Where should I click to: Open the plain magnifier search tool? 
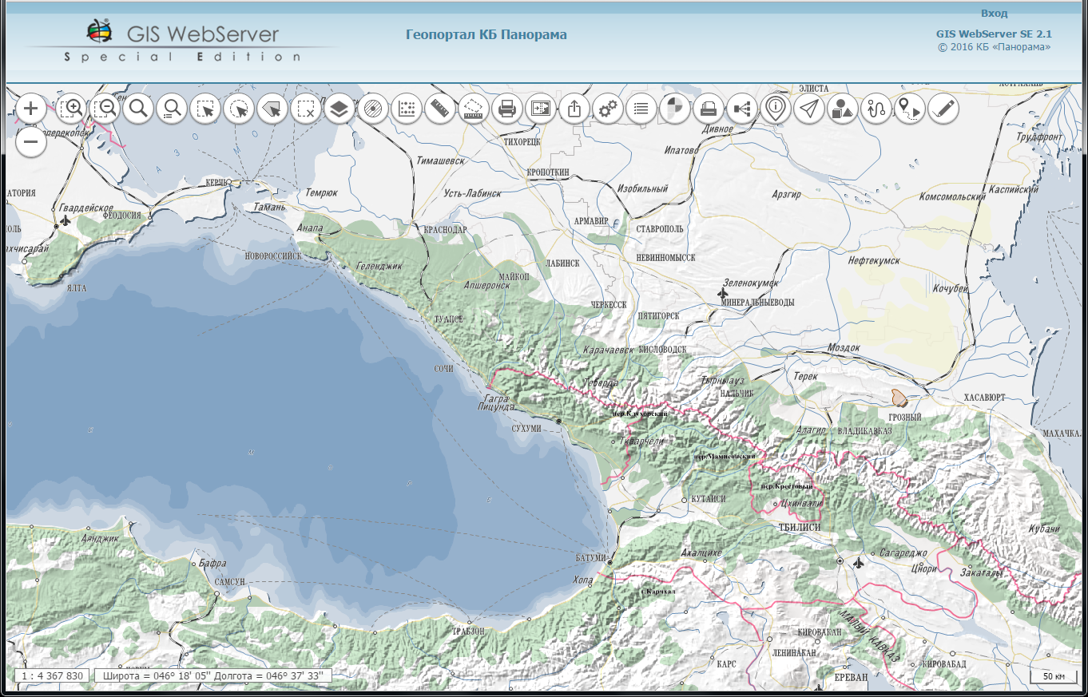pos(139,109)
